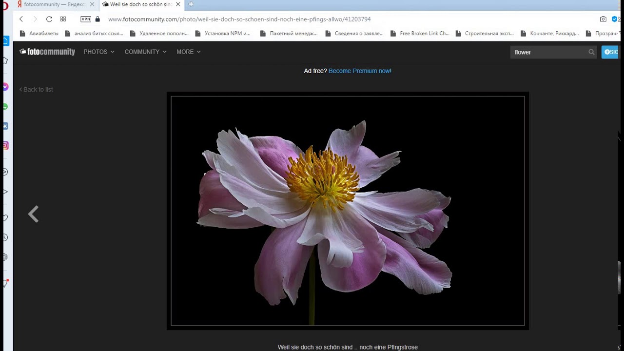Open the 'Free Broken Link Ch...' bookmark
Screen dimensions: 624x351
pos(420,34)
